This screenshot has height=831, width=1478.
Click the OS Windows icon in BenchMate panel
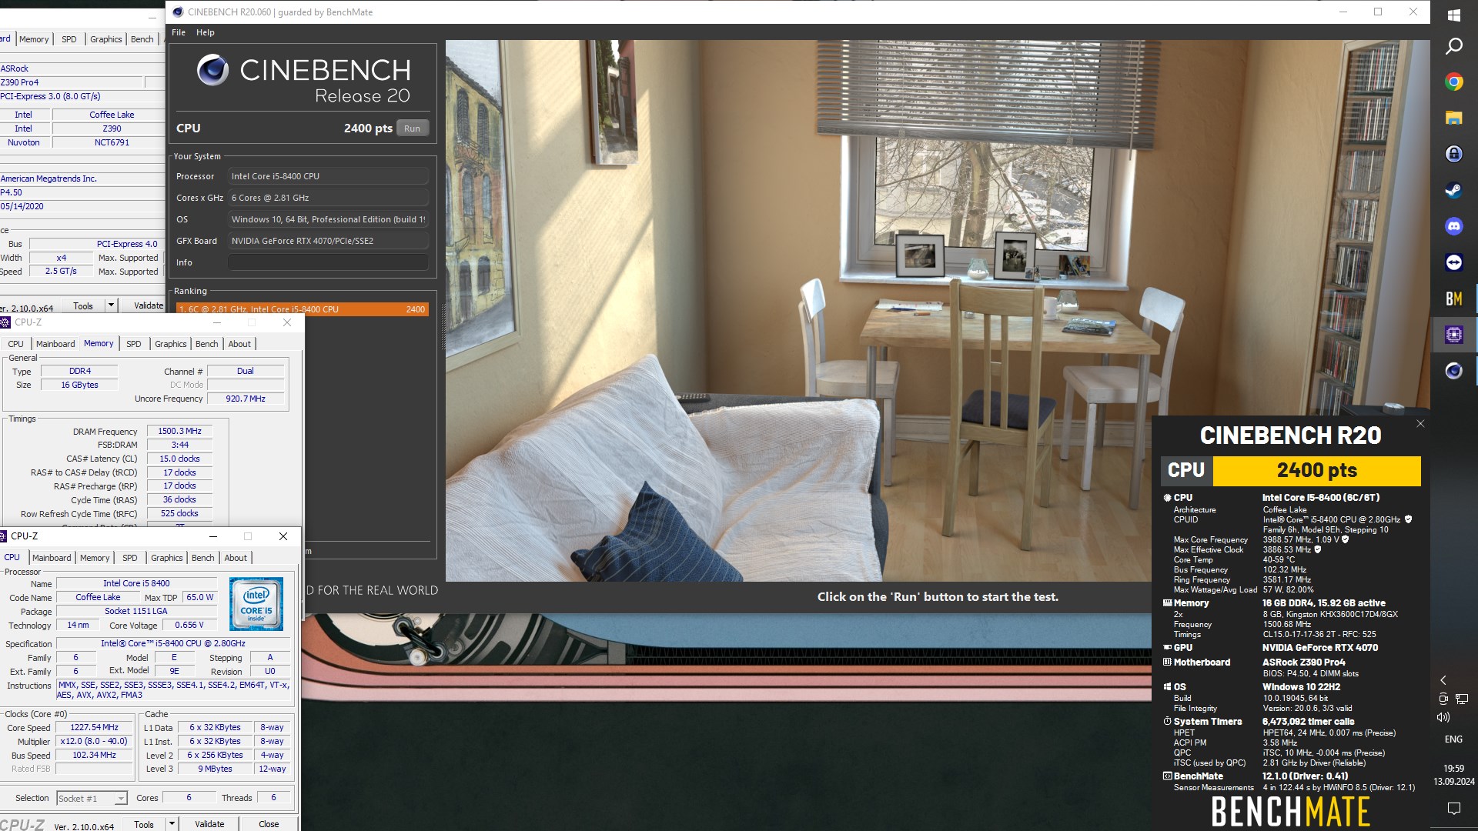tap(1167, 687)
